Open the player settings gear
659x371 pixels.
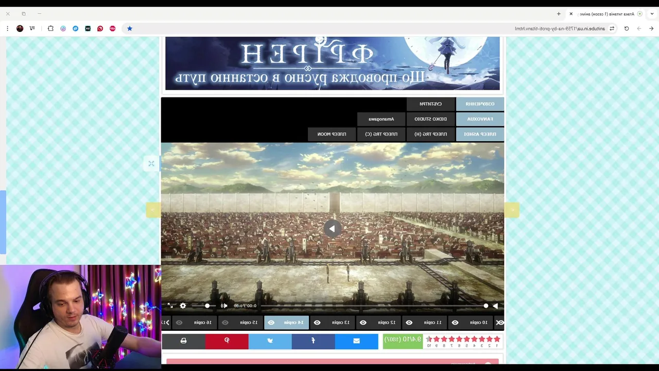(183, 306)
